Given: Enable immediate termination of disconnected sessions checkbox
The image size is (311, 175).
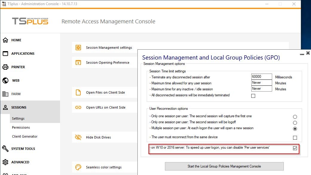Looking at the screenshot, I should pos(253,96).
